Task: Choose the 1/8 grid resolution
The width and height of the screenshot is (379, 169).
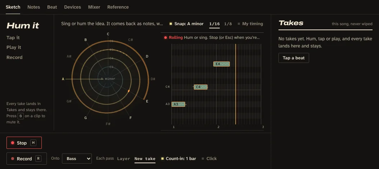Action: point(228,24)
